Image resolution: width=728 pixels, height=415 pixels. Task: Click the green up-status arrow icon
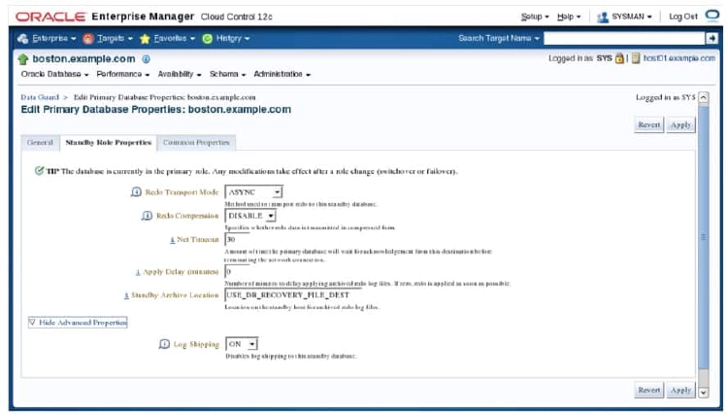pyautogui.click(x=23, y=59)
